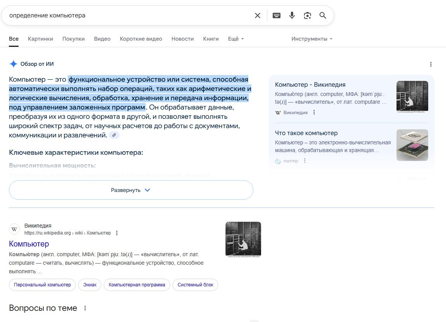Select the 'Системный блок' chip

(x=195, y=285)
